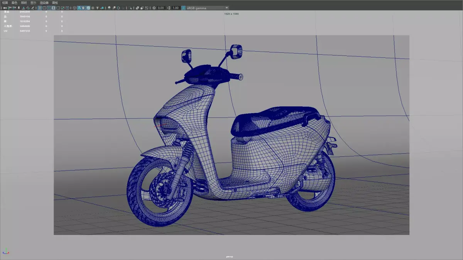Toggle the Film Gate display
Viewport: 463px width, 260px height.
(x=44, y=8)
